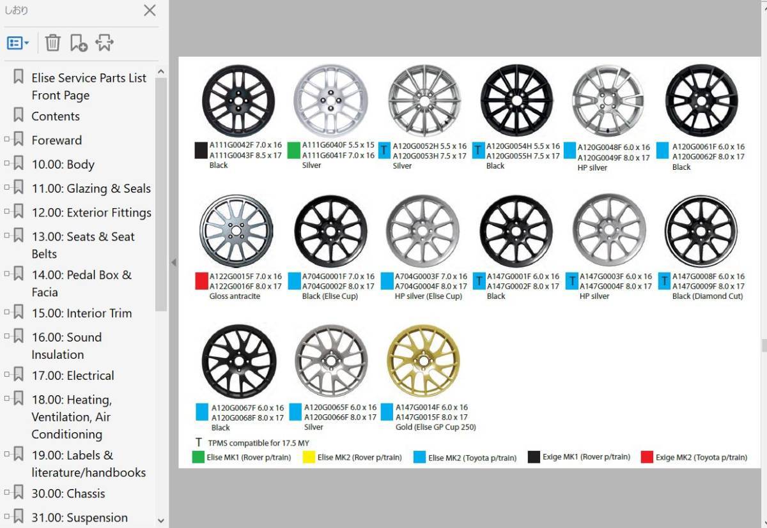Click the しおり panel title

(17, 10)
